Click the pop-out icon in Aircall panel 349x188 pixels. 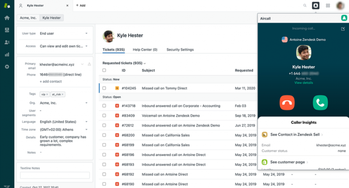click(x=343, y=29)
